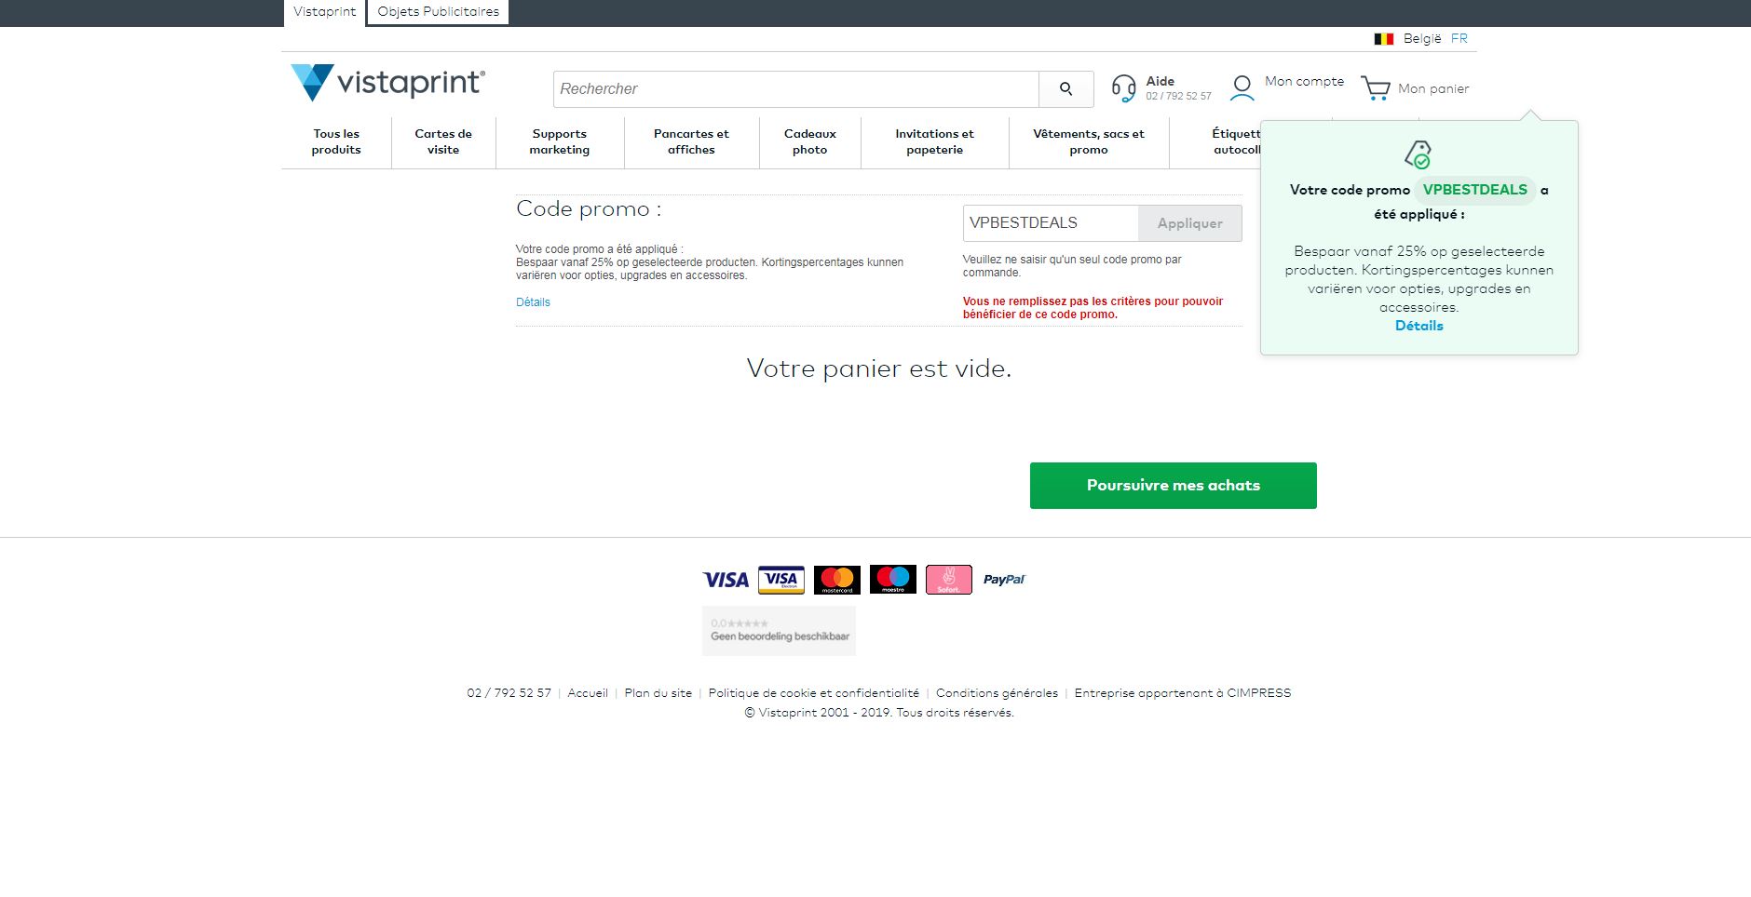Click the Visa payment logo

click(726, 580)
